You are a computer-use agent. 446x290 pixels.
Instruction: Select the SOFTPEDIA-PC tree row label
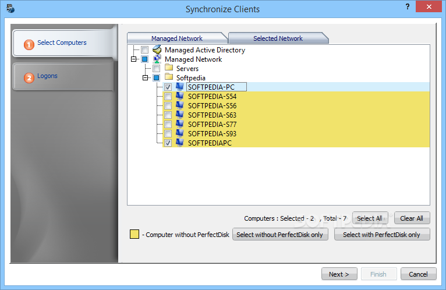[x=211, y=87]
